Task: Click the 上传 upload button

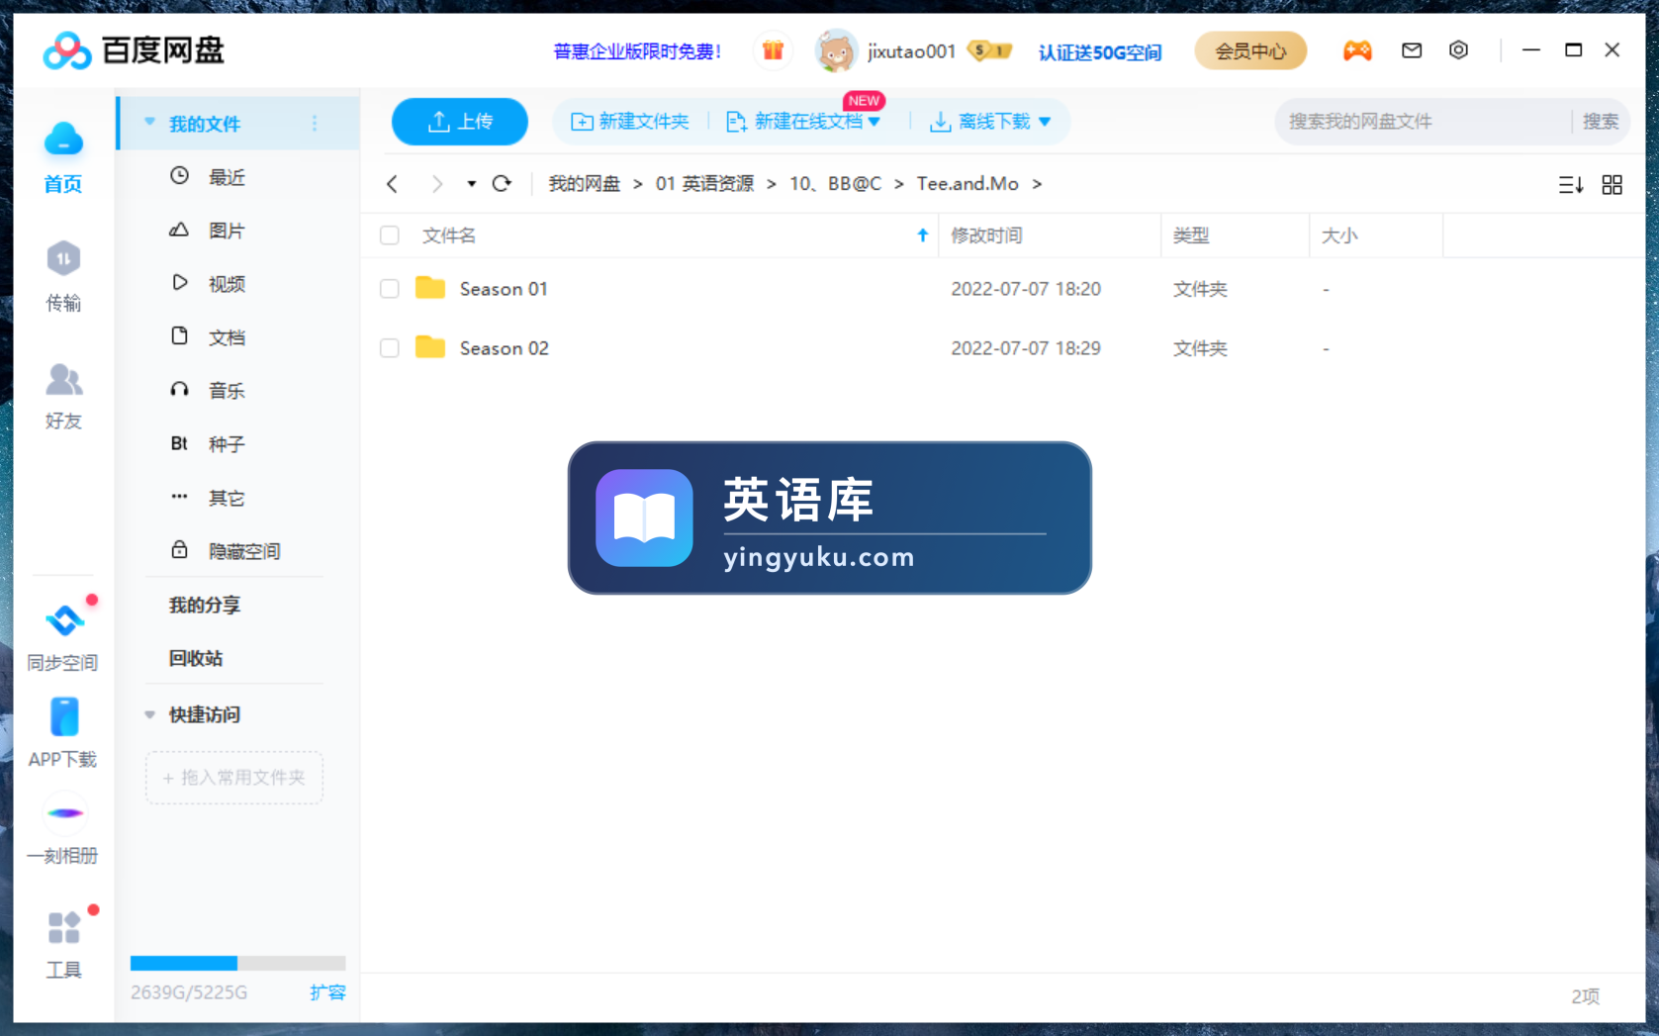Action: tap(460, 122)
